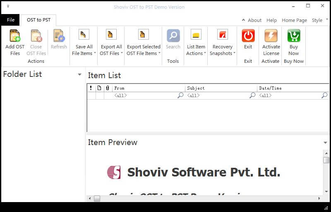
Task: Expand Recovery Snapshots dropdown arrow
Action: pos(234,53)
